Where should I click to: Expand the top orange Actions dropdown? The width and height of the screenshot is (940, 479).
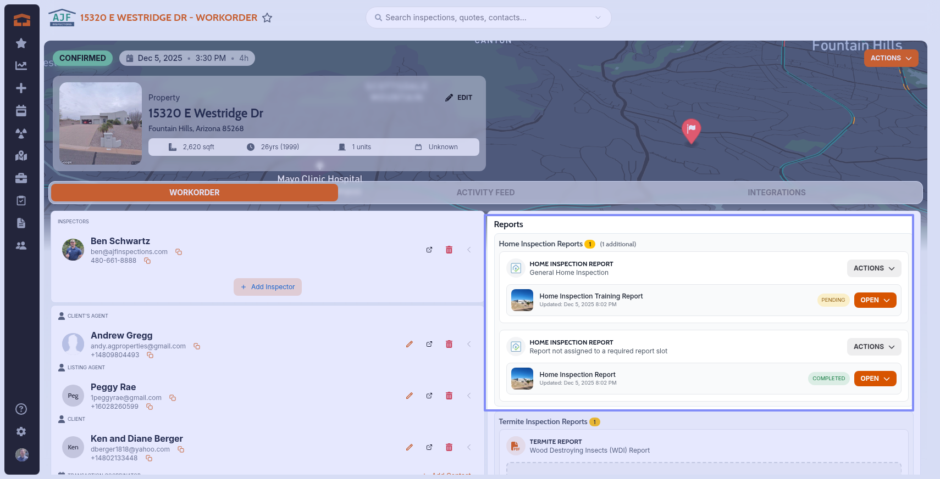coord(891,58)
